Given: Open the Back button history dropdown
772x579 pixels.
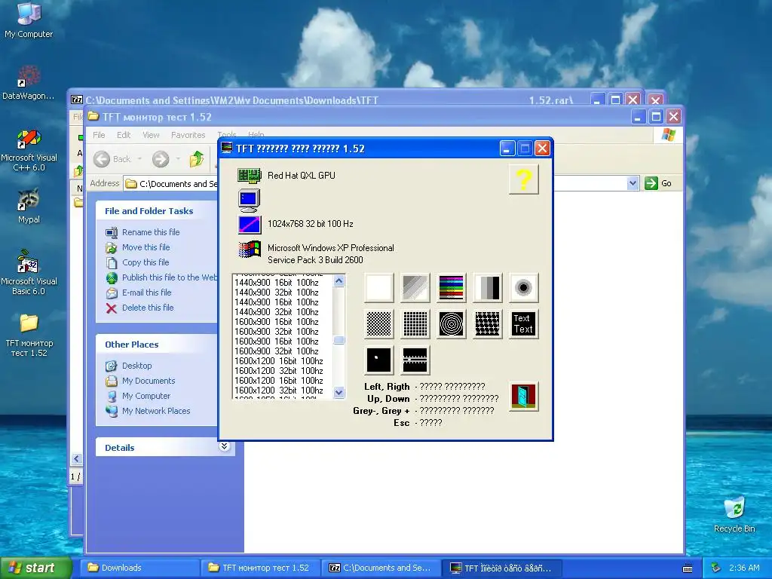Looking at the screenshot, I should pyautogui.click(x=139, y=159).
